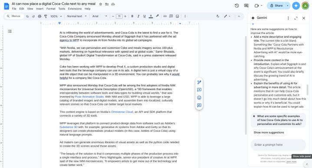Click the suggest edits pencil icon

(199, 82)
